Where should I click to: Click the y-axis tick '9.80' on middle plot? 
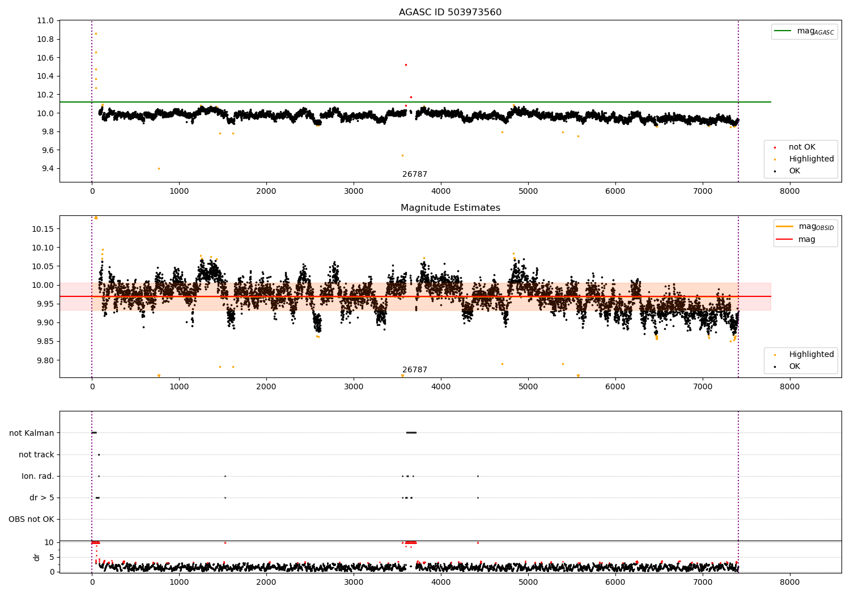click(45, 360)
